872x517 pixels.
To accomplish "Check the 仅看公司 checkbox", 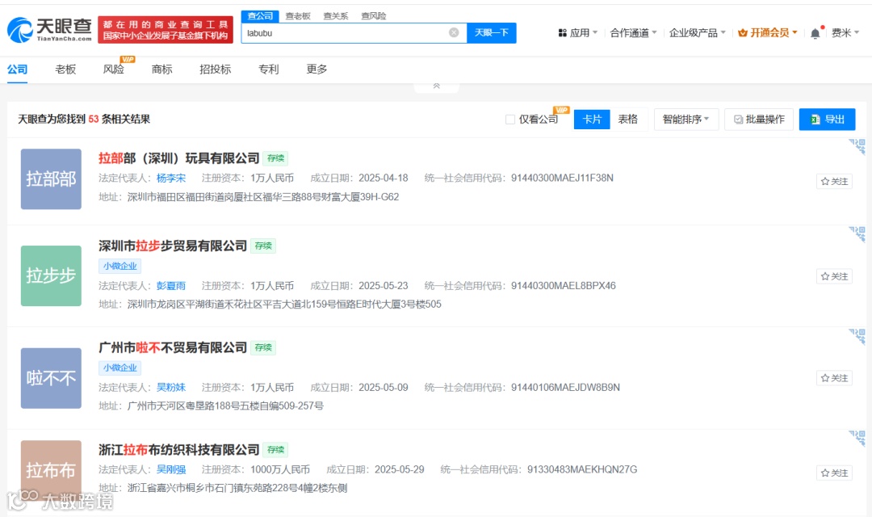I will tap(510, 120).
